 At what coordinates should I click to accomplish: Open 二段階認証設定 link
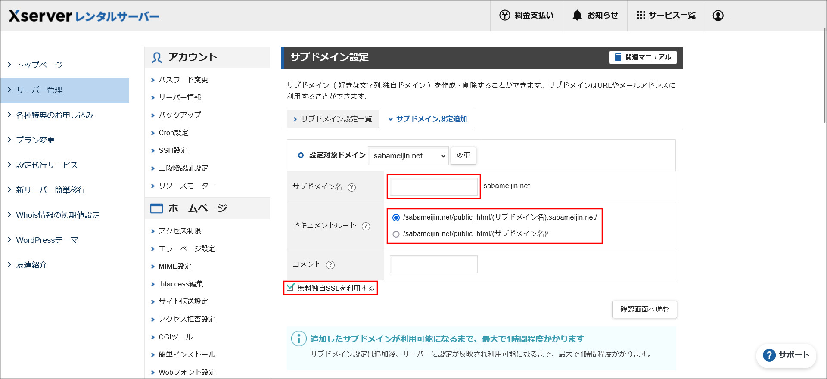click(x=183, y=168)
